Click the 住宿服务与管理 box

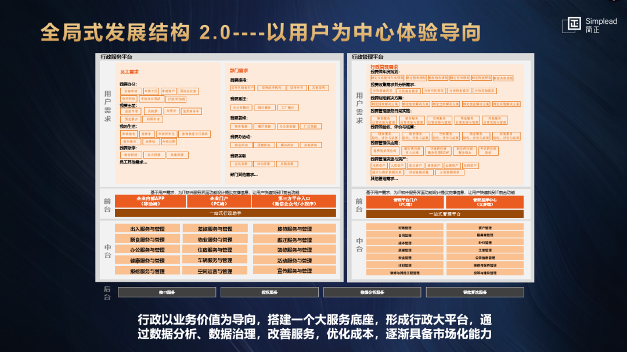click(215, 250)
